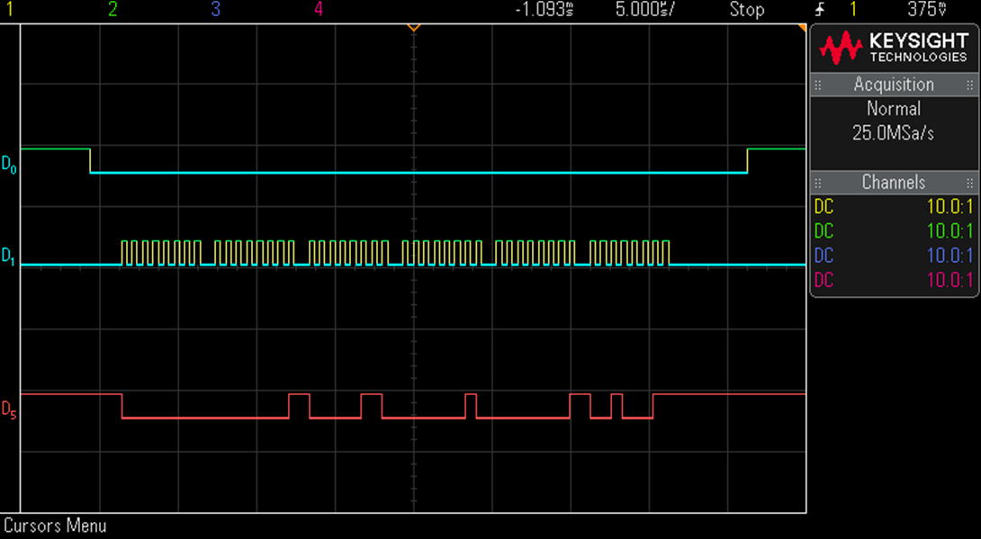Click the Stop run status
The image size is (981, 539).
747,9
